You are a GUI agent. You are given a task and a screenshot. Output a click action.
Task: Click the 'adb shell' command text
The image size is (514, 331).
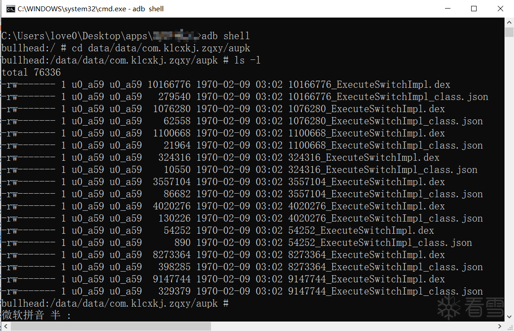(x=225, y=36)
